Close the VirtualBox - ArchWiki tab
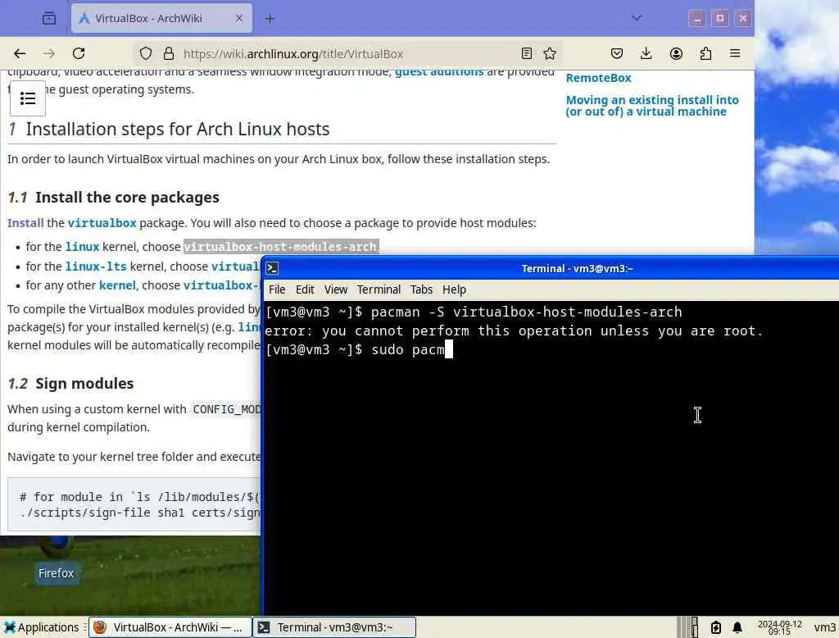 pos(238,18)
